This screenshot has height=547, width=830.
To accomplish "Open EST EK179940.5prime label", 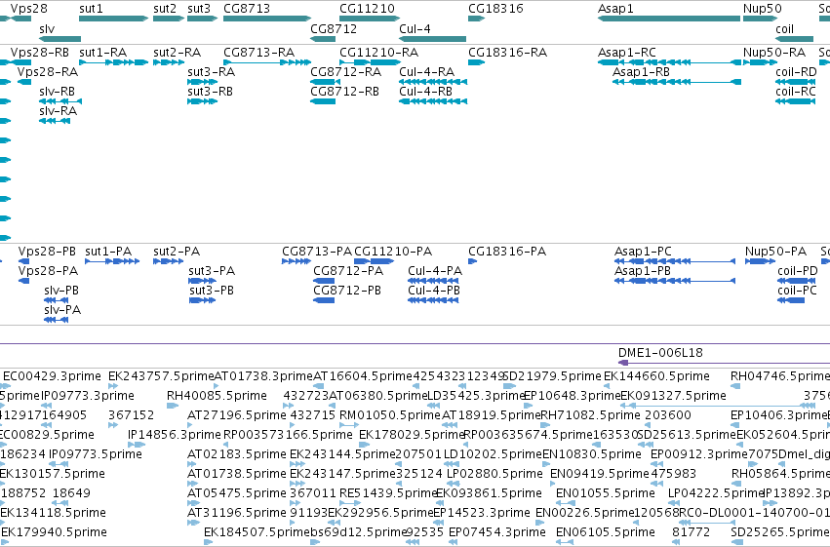I will (54, 532).
